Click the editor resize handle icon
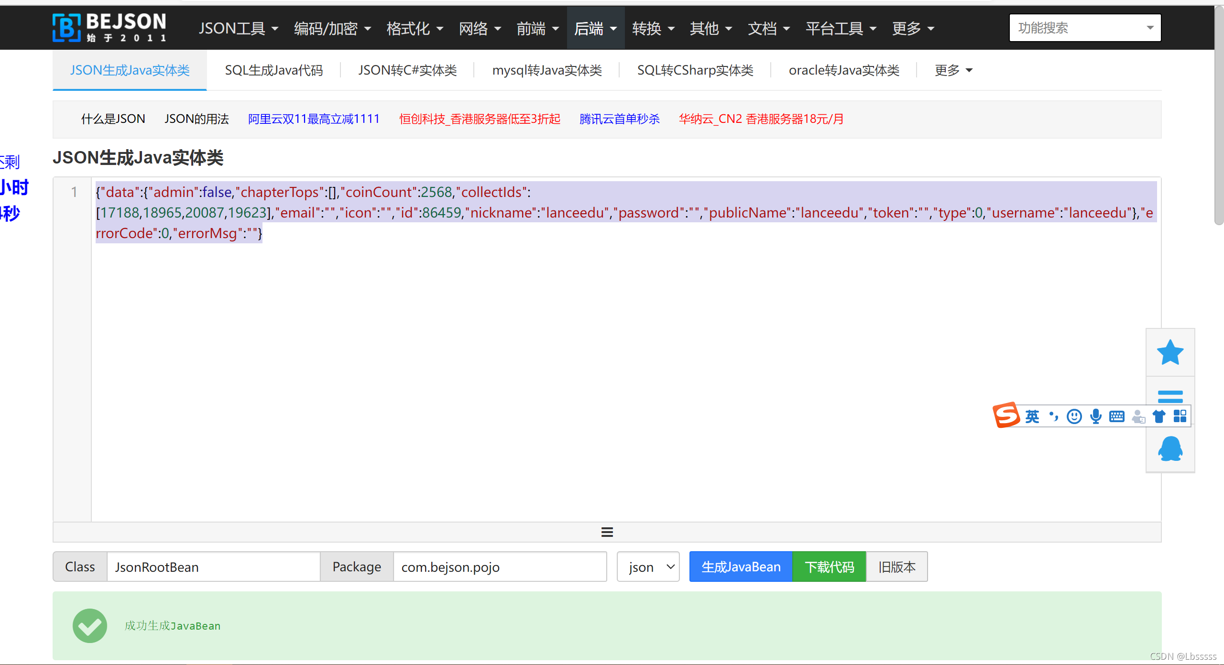The width and height of the screenshot is (1224, 665). coord(607,532)
